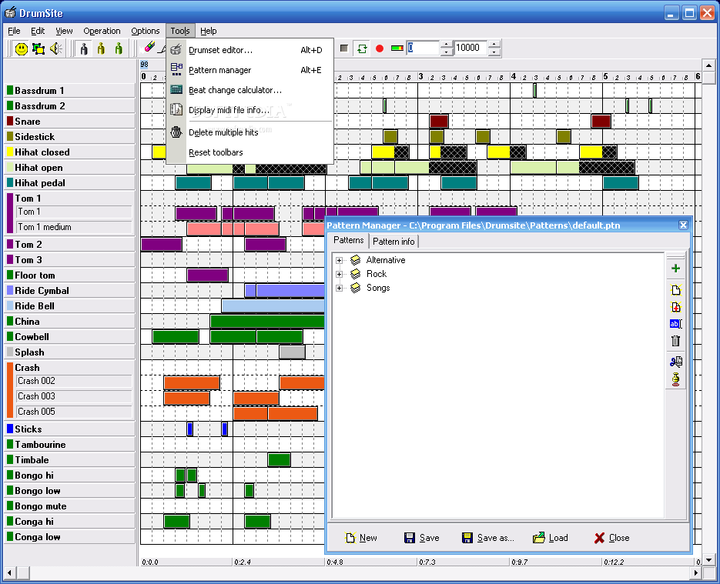The width and height of the screenshot is (720, 584).
Task: Open the Help menu
Action: point(209,31)
